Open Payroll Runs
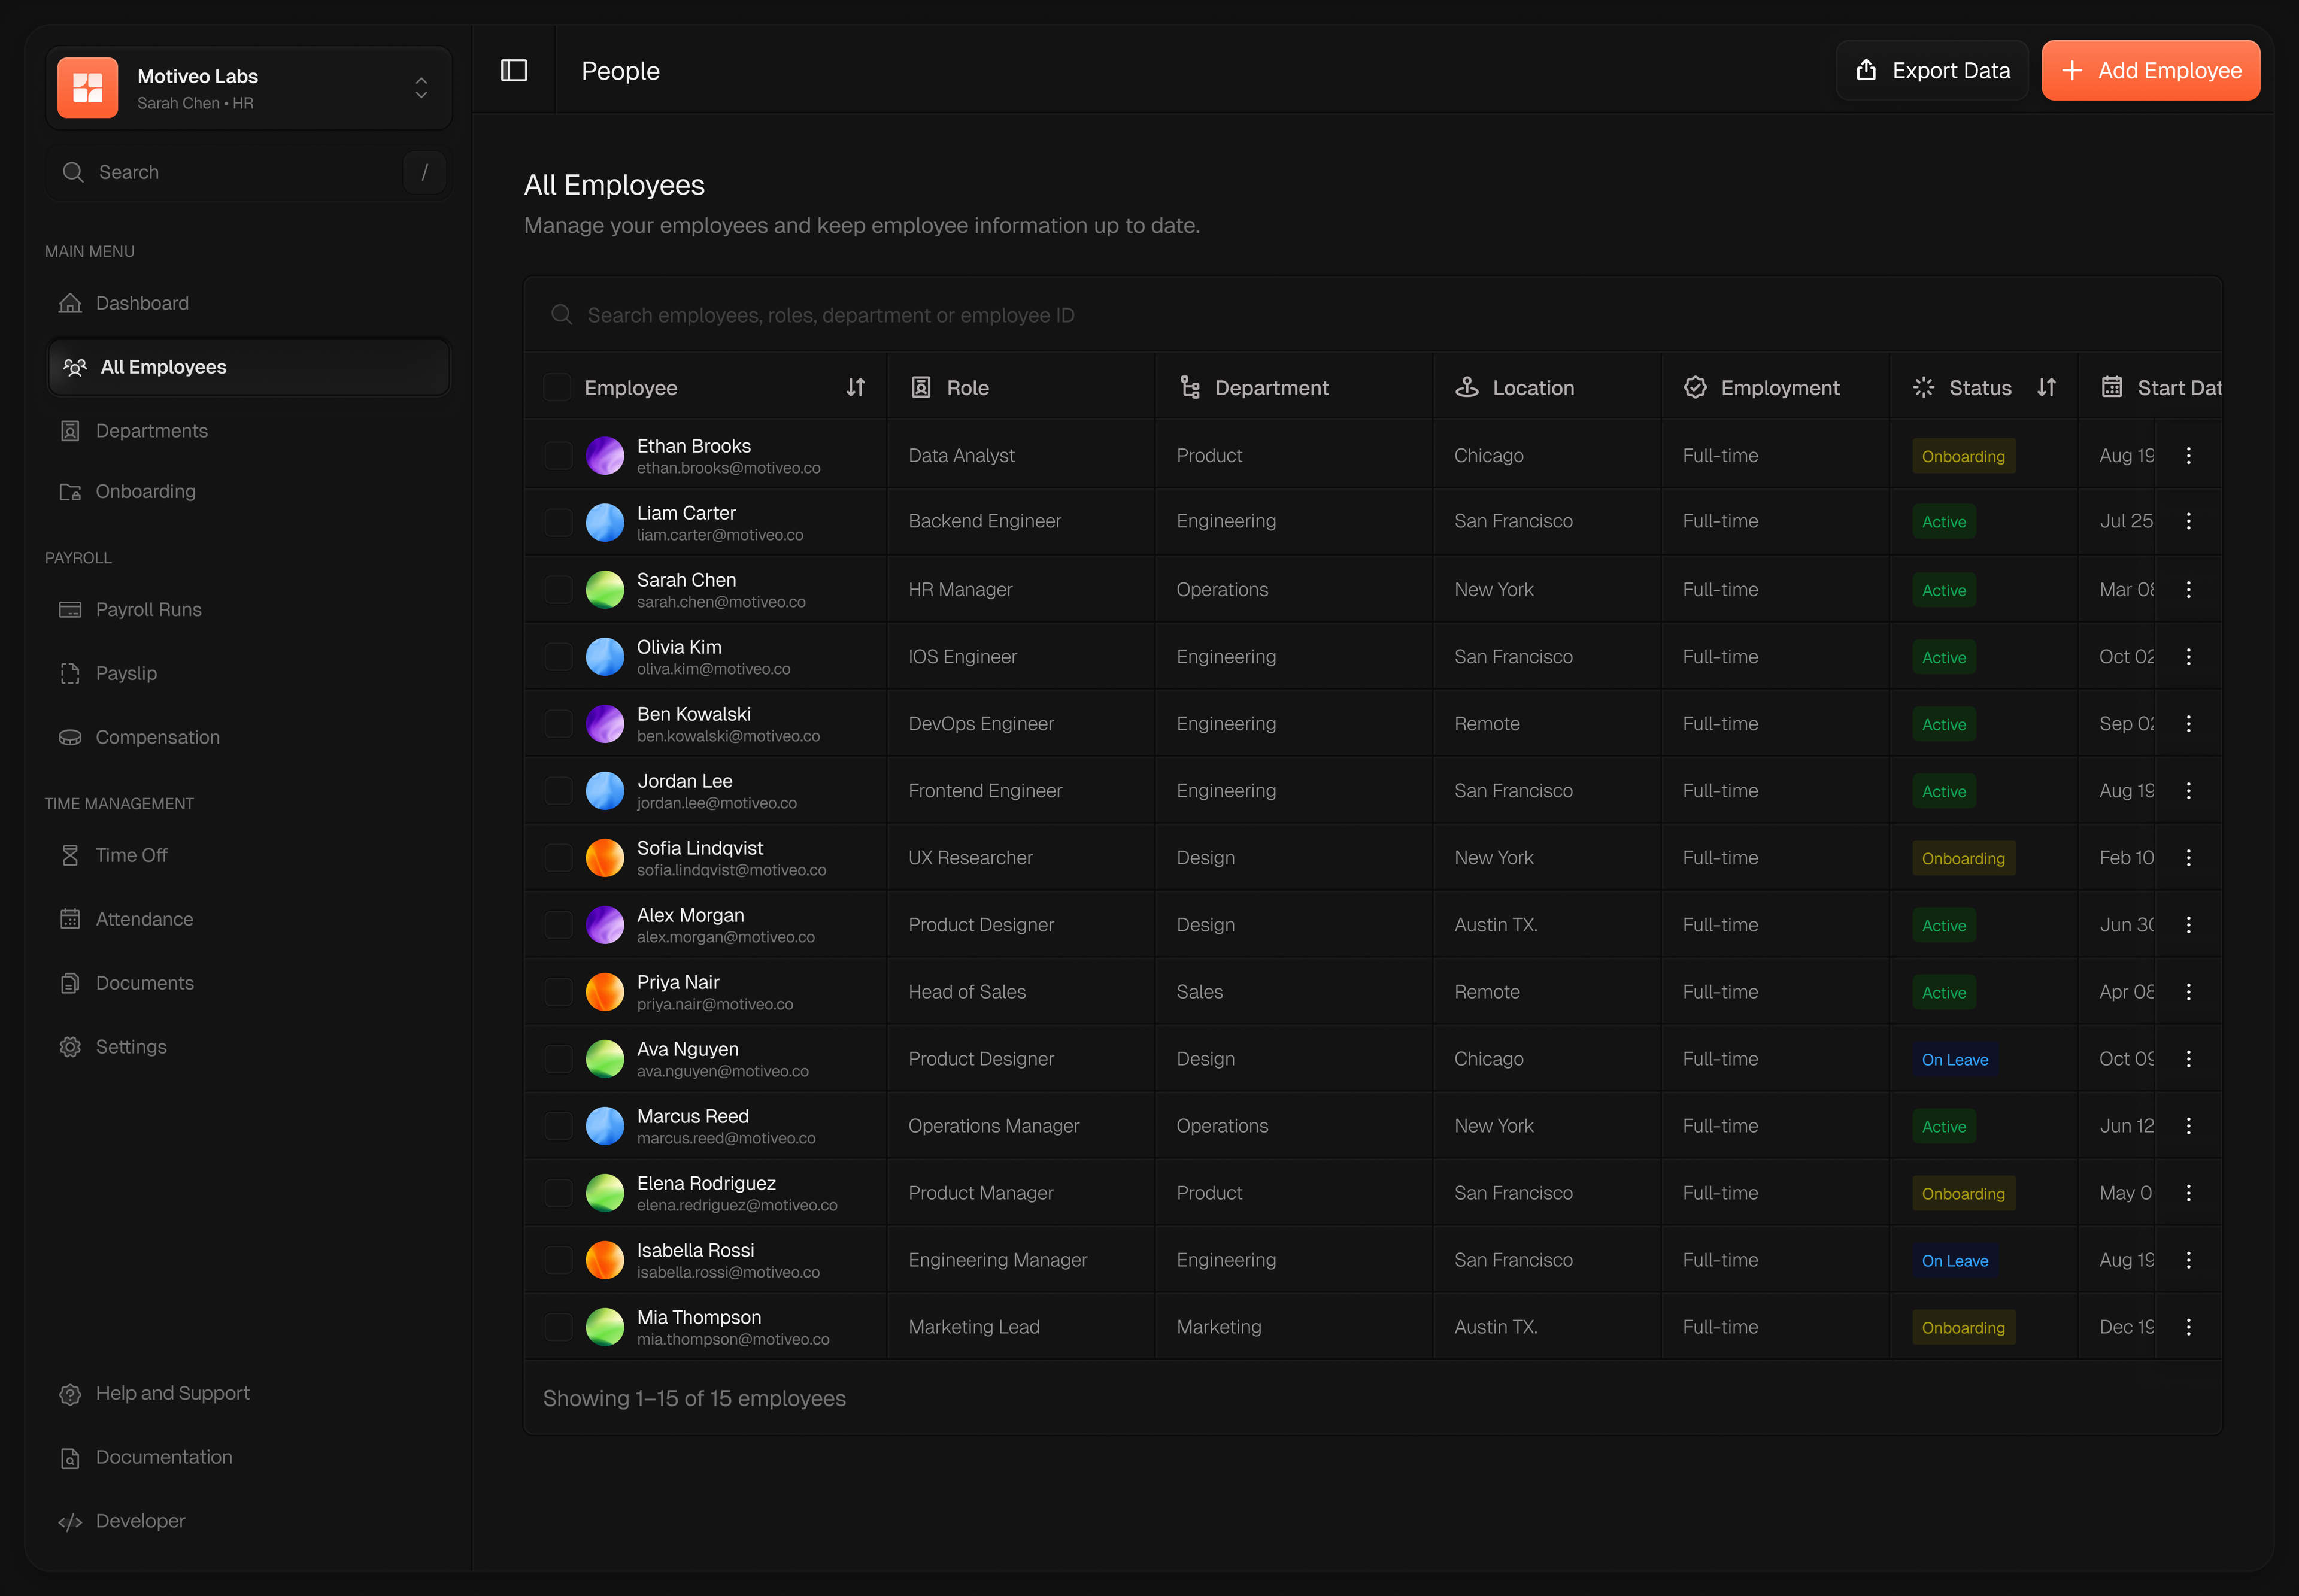2299x1596 pixels. pos(248,609)
